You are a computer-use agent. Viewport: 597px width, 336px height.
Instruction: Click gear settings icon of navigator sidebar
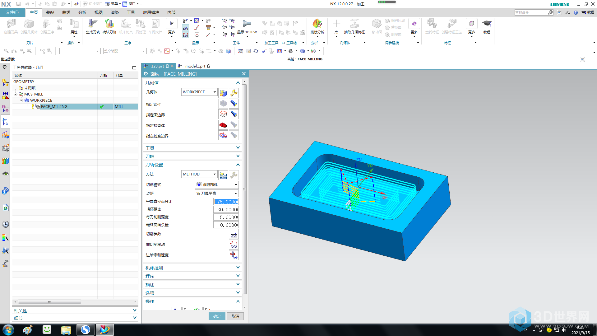pos(5,67)
